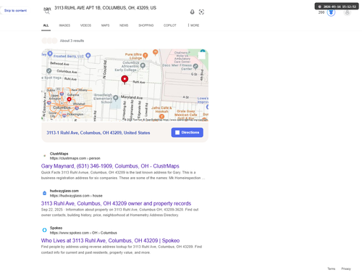Click Pure Ultra Lounge map marker
This screenshot has height=275, width=362.
tap(146, 55)
